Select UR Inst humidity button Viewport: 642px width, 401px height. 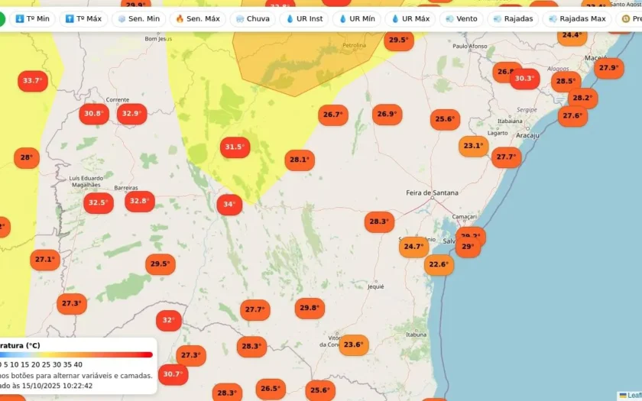pos(304,19)
